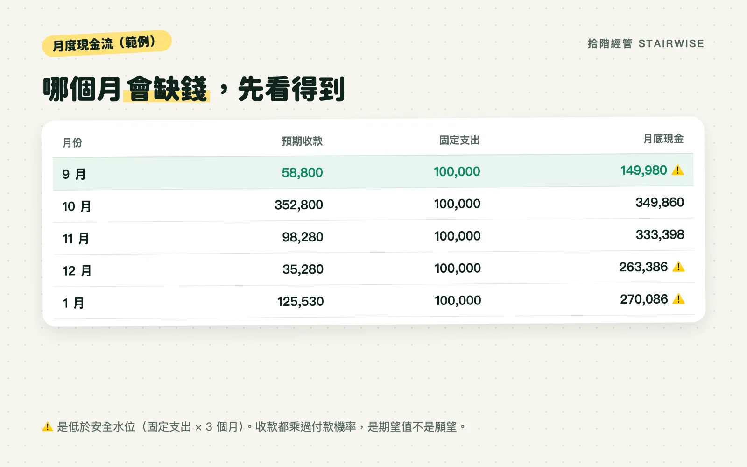Click the 拾階經管 STAIRWISE brand text

pos(646,43)
